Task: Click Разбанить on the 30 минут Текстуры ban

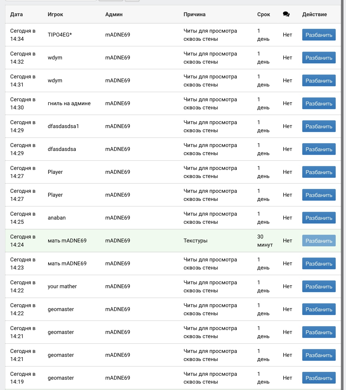Action: [319, 241]
